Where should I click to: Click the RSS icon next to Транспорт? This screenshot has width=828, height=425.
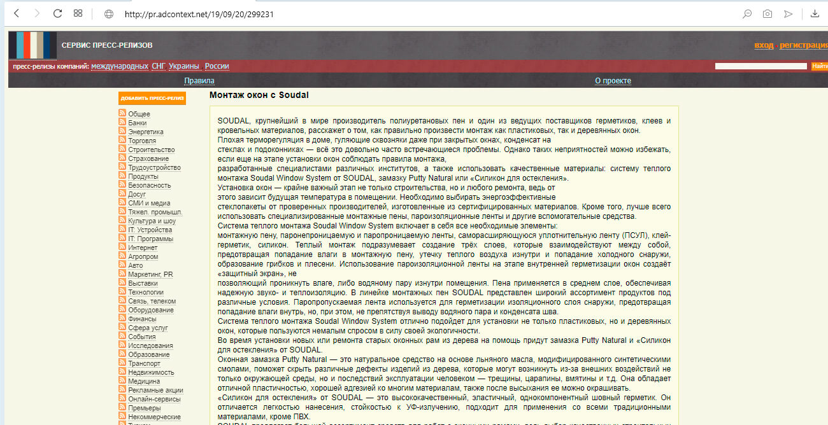(122, 363)
